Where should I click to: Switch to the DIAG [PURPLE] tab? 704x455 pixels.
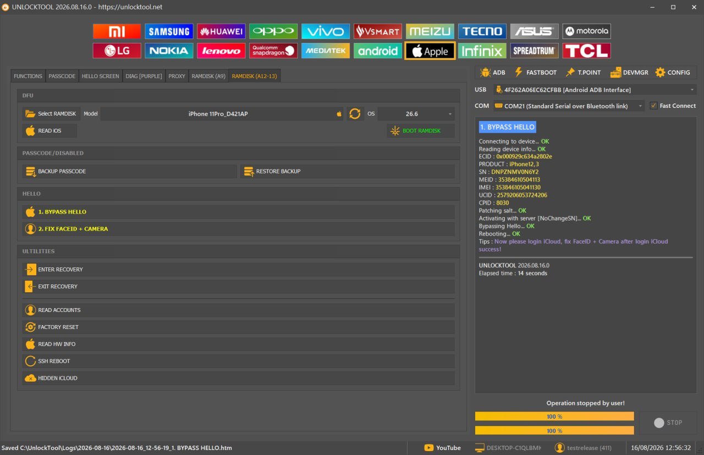coord(144,76)
